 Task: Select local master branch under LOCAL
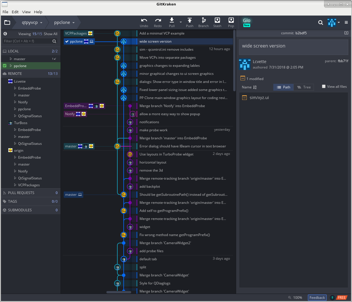[31, 59]
